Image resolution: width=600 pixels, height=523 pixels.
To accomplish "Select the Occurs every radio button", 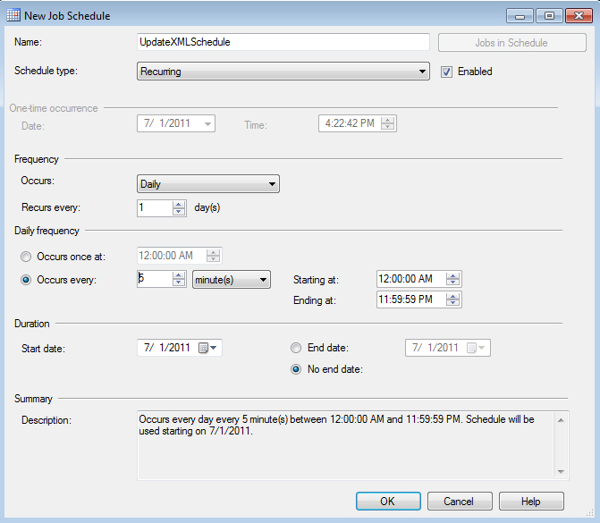I will 26,280.
